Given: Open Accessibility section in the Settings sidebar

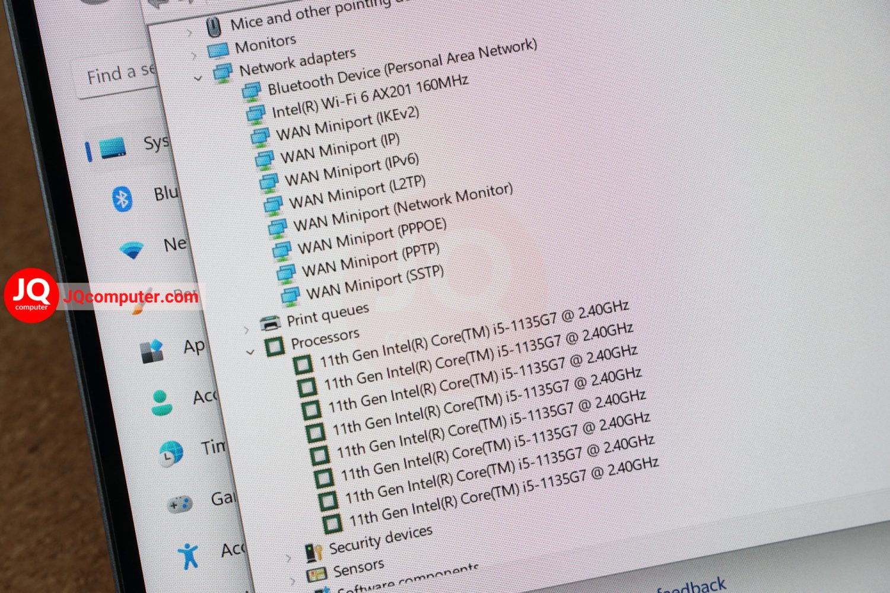Looking at the screenshot, I should tap(212, 554).
